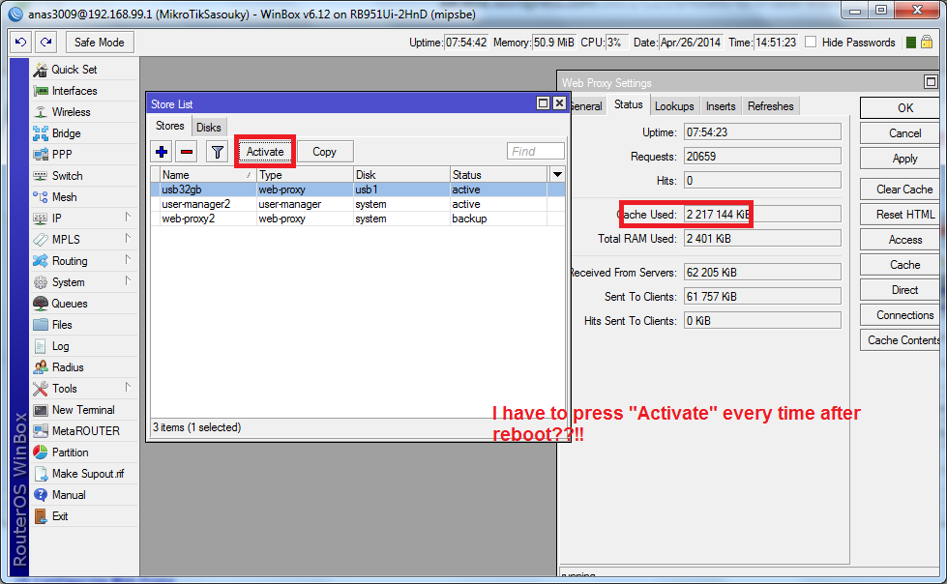Open the Queues menu icon
This screenshot has width=947, height=584.
coord(41,304)
